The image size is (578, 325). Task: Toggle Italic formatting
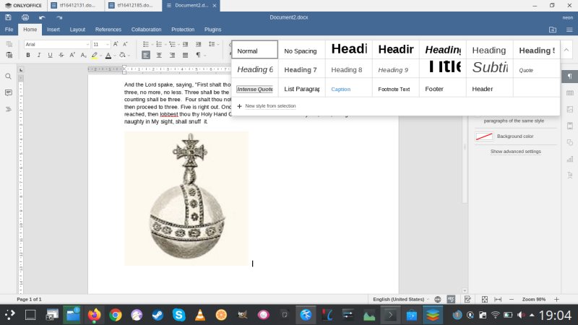39,55
